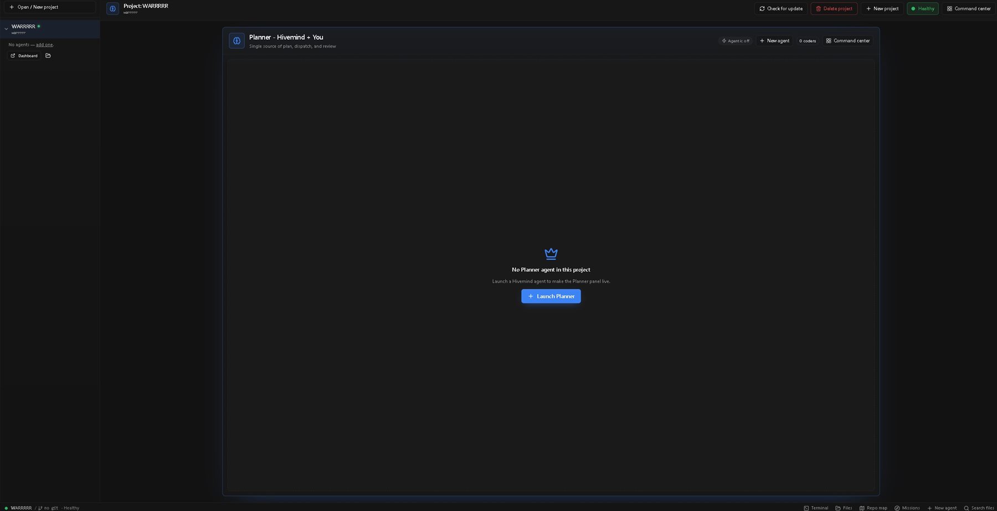Click the 'Planner - Hivemind + You' title
Screen dimensions: 997x511
(x=286, y=37)
